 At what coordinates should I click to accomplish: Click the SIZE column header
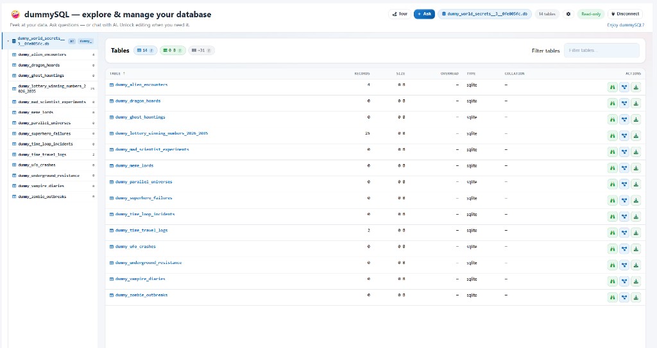[x=400, y=73]
